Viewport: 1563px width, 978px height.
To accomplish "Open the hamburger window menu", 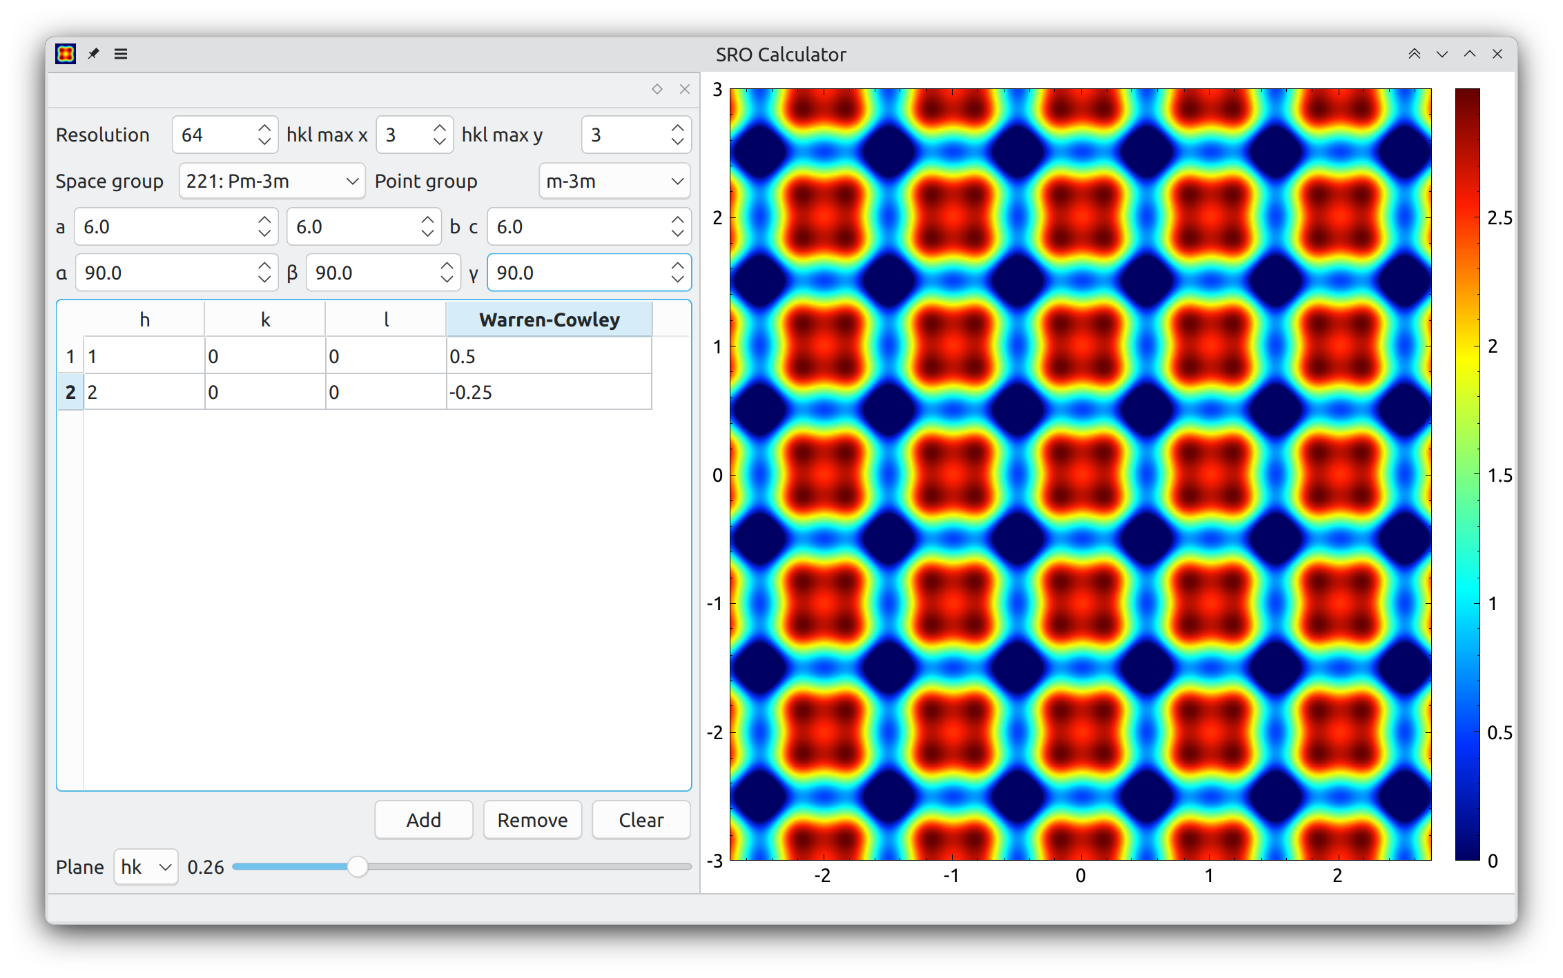I will (x=121, y=54).
